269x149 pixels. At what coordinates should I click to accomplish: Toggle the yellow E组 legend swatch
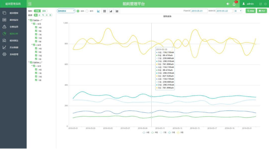[179, 133]
